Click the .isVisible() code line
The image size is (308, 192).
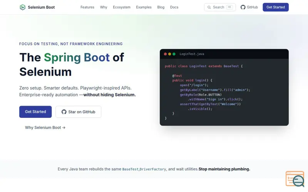200,109
